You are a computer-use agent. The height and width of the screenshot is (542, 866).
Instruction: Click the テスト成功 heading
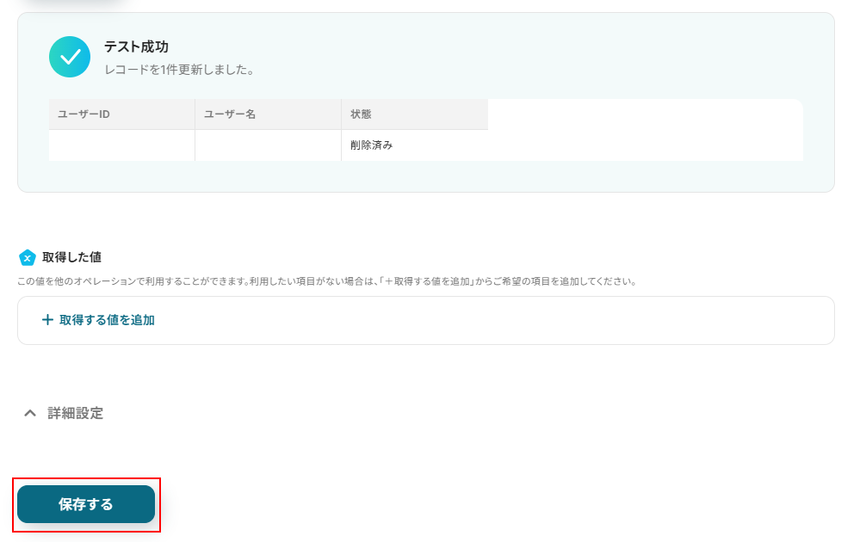coord(136,47)
